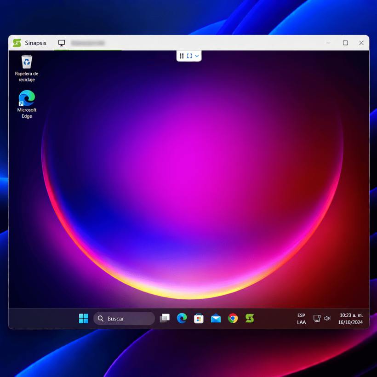Click the Sinapsis logo in title bar
Image resolution: width=377 pixels, height=377 pixels.
(17, 43)
